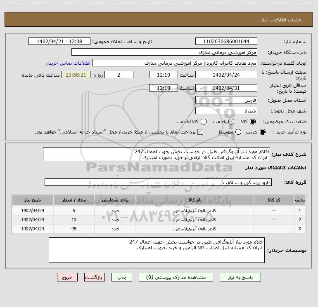Screen dimensions: 318x307
Task: Click the بازگشت back button
Action: [x=95, y=277]
